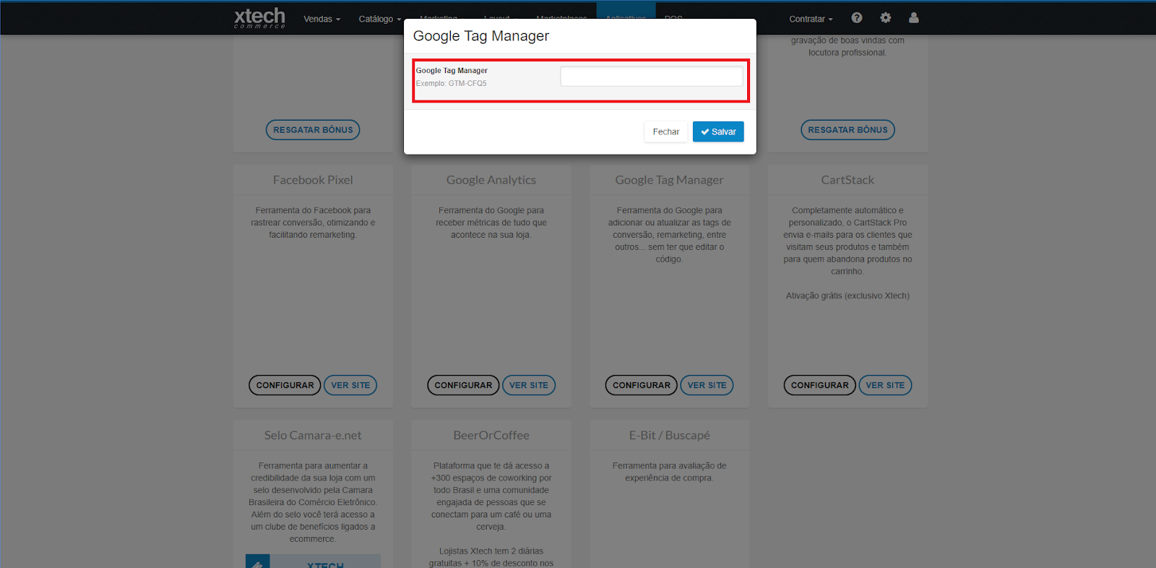Click VER SITE under Google Analytics
This screenshot has width=1156, height=568.
coord(529,385)
